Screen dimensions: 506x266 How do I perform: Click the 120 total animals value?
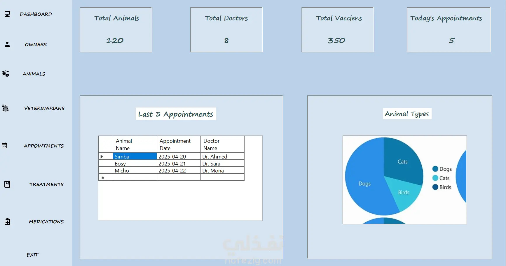point(115,40)
